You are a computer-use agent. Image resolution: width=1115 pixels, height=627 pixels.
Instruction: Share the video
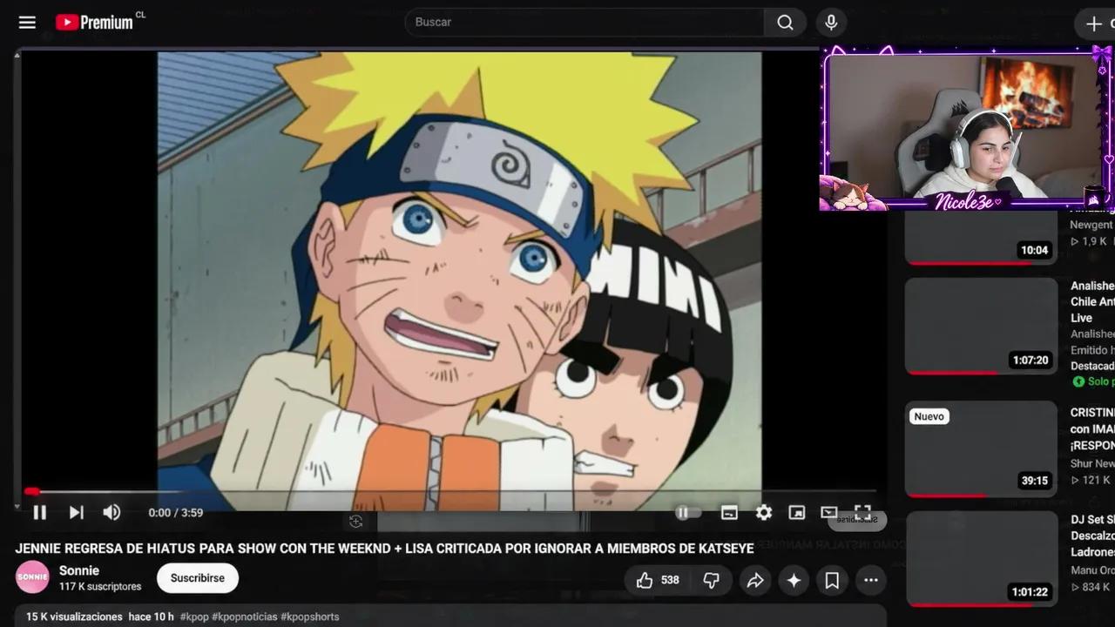click(x=755, y=580)
